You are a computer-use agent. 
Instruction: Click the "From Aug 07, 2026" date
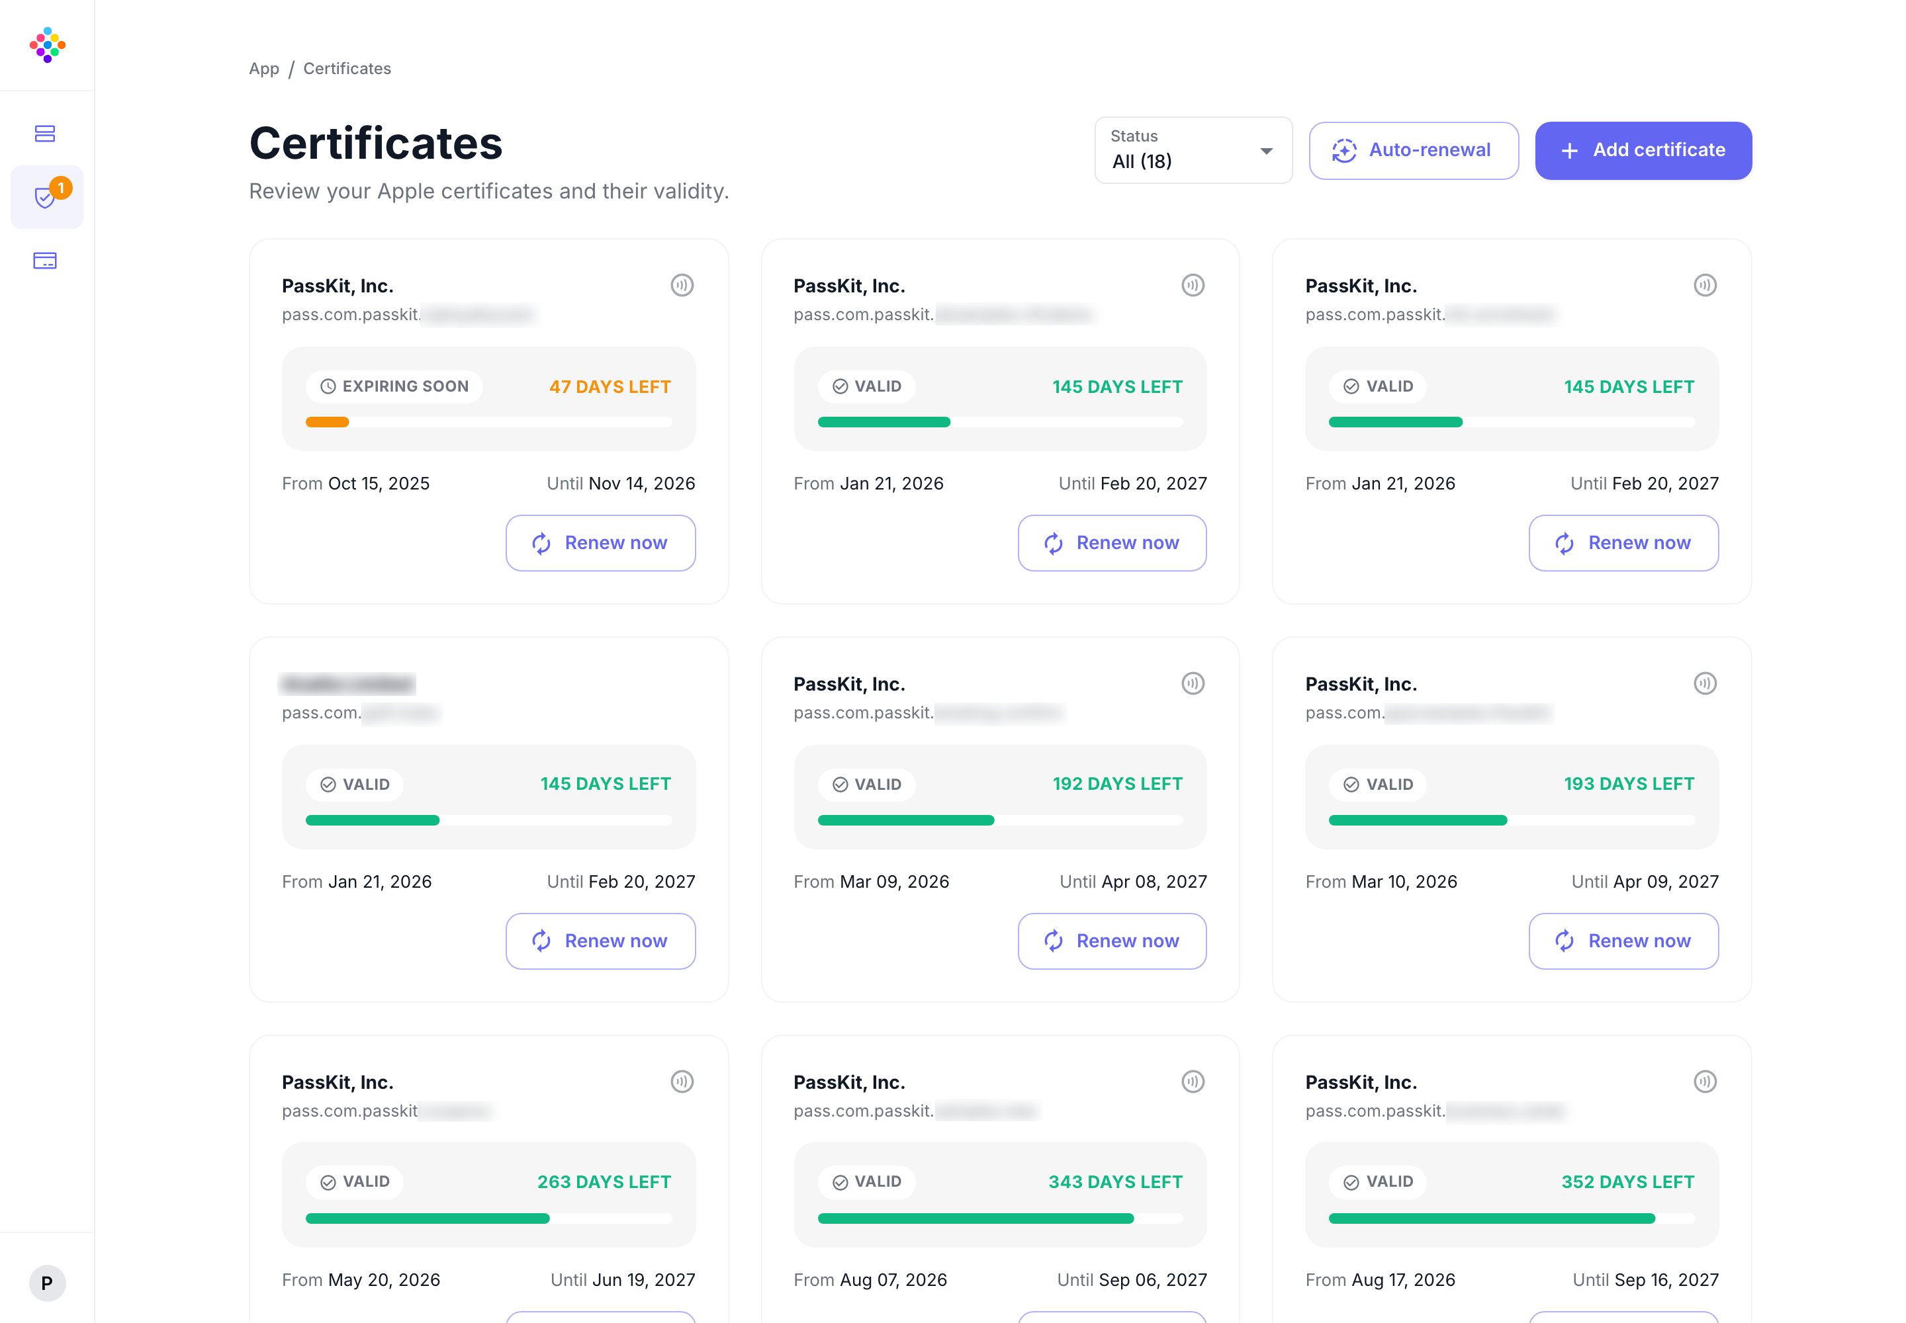point(870,1280)
